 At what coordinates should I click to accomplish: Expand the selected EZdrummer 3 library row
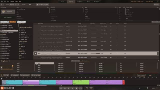pos(17,31)
